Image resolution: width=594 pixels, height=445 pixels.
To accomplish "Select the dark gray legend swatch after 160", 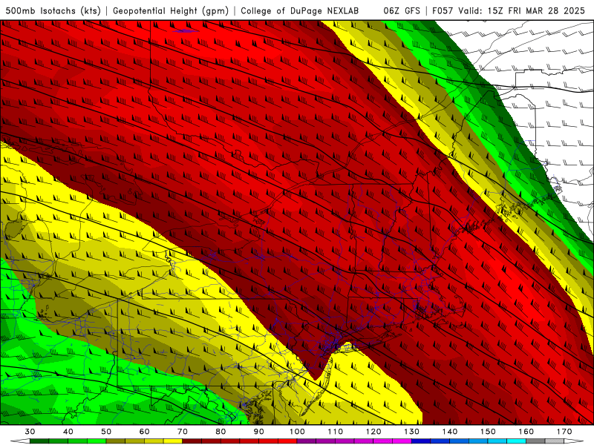I will [x=535, y=441].
